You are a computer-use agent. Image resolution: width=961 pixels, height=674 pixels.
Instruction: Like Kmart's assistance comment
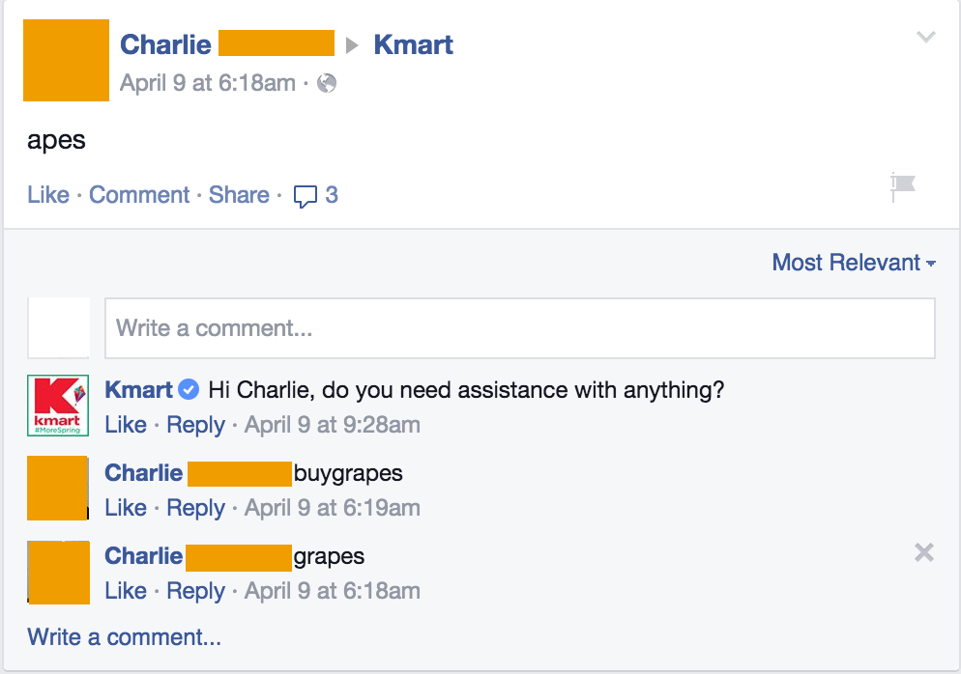(x=126, y=424)
